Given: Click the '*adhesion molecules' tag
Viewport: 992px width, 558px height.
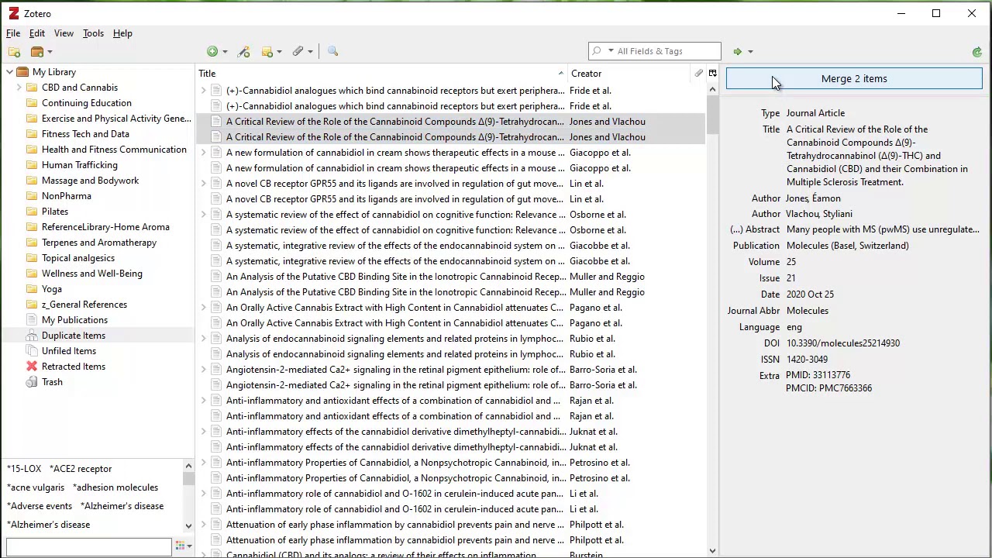Looking at the screenshot, I should 115,487.
